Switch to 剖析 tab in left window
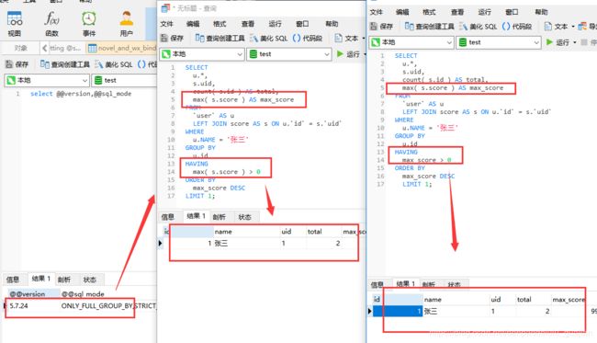597x343 pixels. point(64,280)
